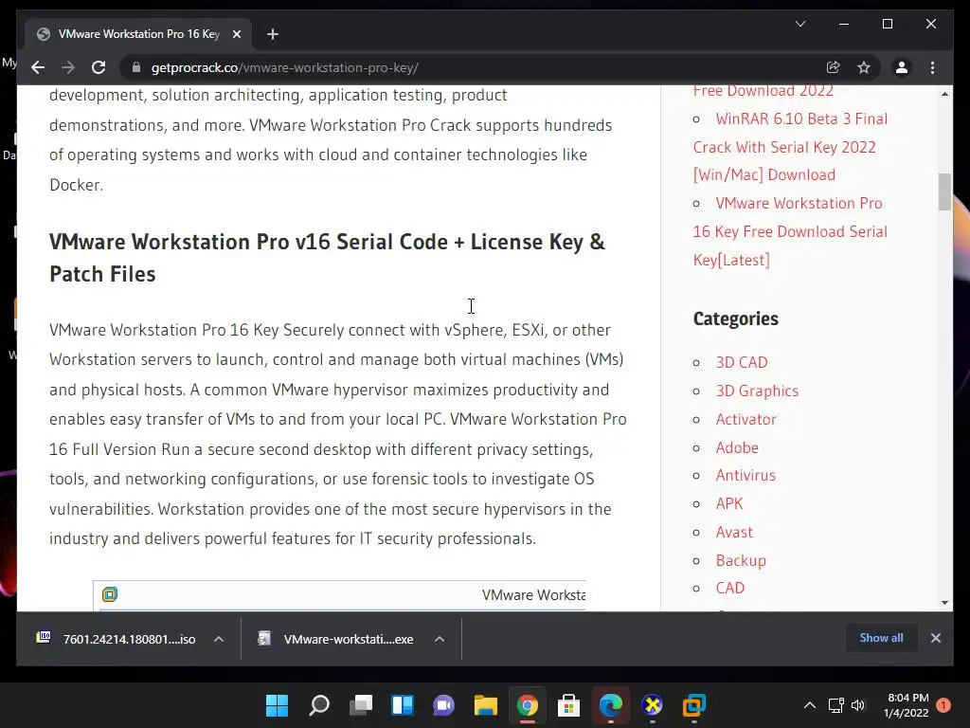The width and height of the screenshot is (970, 728).
Task: Open the WinRAR 6.10 Beta 3 Final link
Action: point(790,147)
